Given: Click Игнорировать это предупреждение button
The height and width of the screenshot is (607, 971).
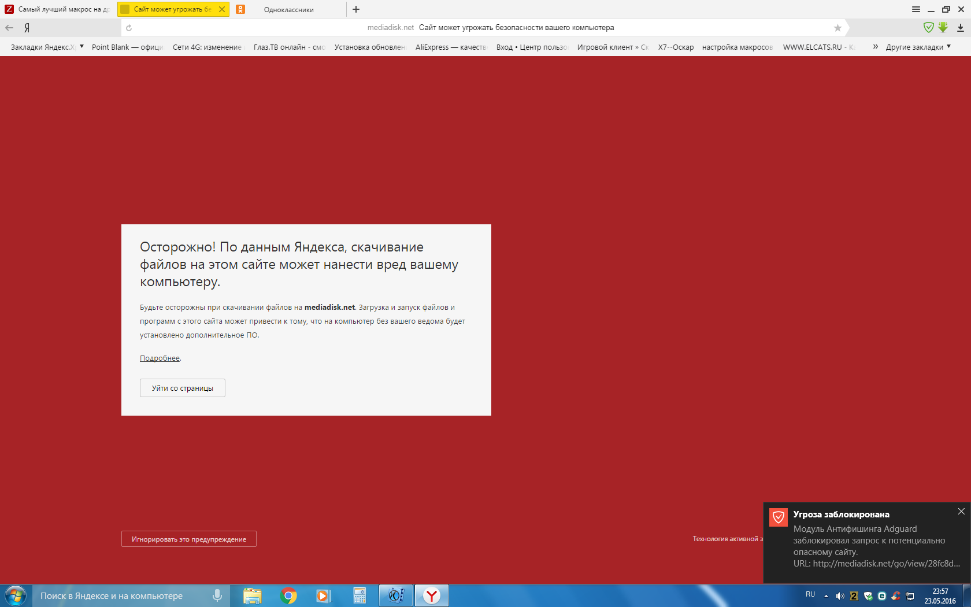Looking at the screenshot, I should (189, 539).
